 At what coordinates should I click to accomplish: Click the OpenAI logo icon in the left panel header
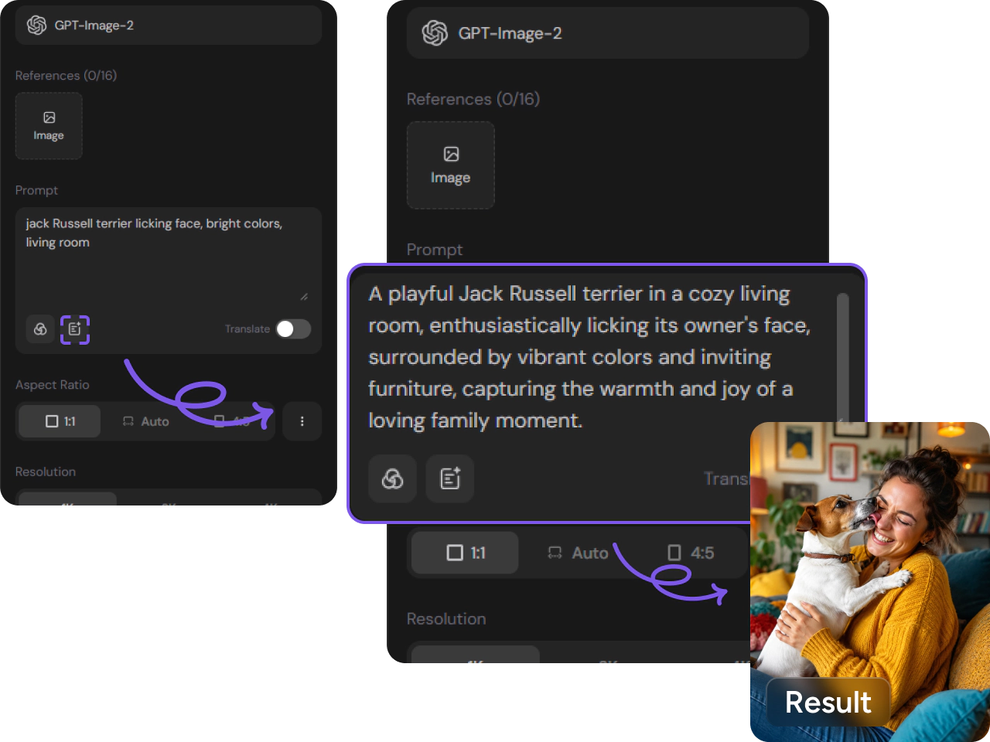coord(37,26)
